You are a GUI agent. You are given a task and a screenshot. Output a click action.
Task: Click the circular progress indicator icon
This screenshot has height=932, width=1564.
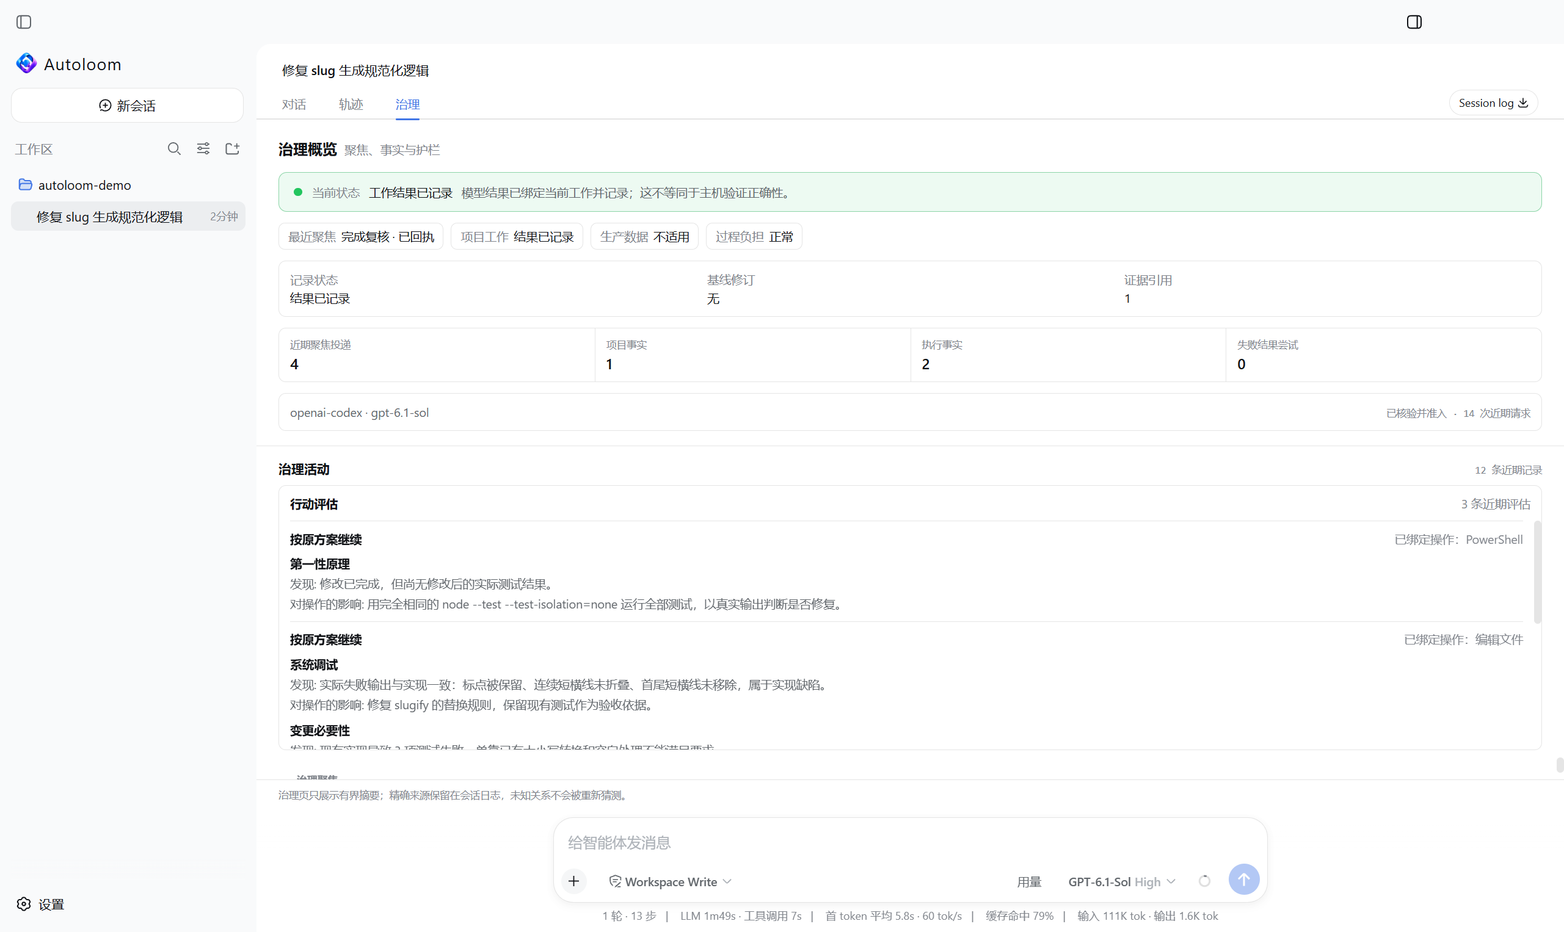point(1204,881)
